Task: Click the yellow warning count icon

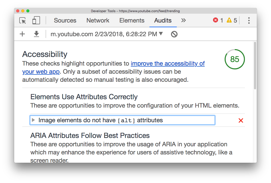Action: [x=229, y=20]
